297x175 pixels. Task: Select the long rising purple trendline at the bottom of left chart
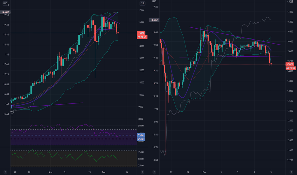[x=47, y=105]
